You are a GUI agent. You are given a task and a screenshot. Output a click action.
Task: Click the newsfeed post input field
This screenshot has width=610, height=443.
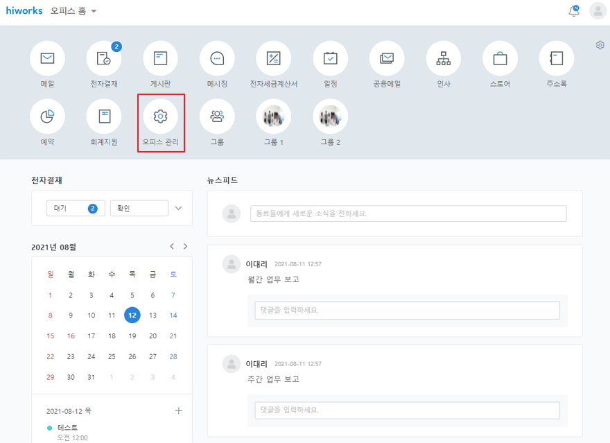(x=408, y=214)
